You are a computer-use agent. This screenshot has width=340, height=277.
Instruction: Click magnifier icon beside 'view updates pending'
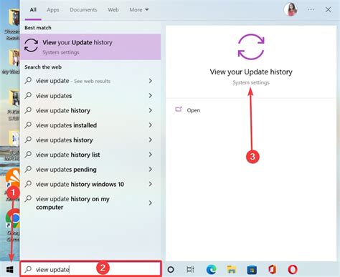coord(28,169)
